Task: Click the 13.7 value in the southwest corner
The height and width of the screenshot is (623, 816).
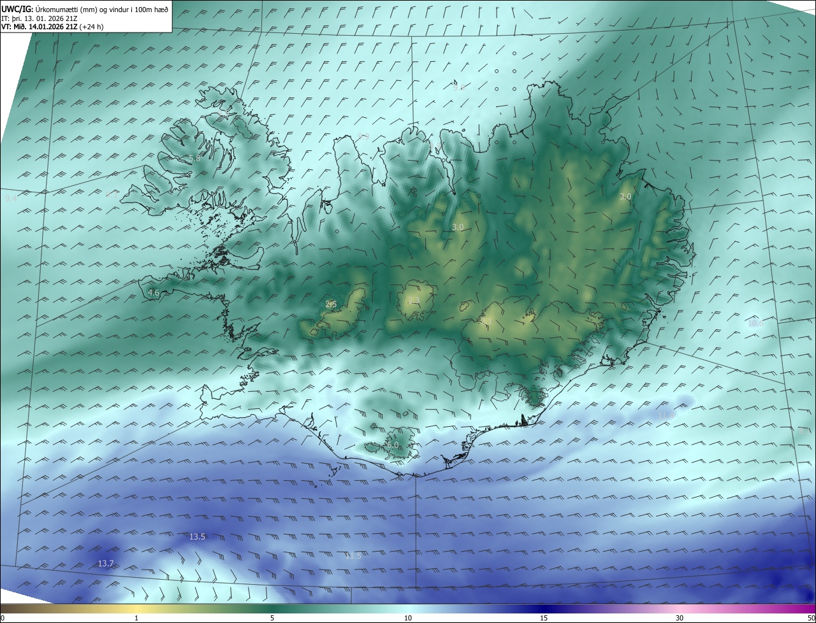Action: 106,564
